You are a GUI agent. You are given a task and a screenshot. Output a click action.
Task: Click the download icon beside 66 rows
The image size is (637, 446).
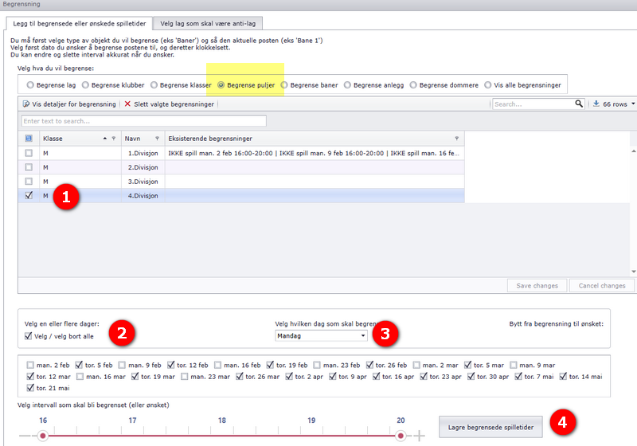click(596, 104)
